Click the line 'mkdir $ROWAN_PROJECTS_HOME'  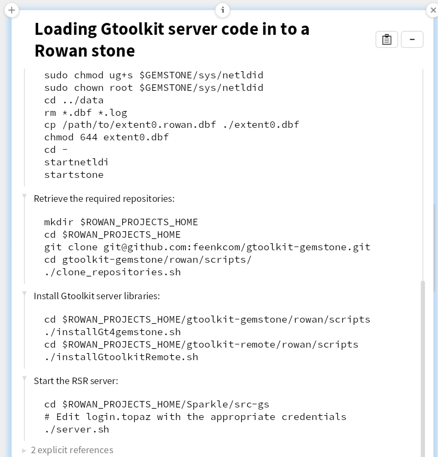[121, 223]
